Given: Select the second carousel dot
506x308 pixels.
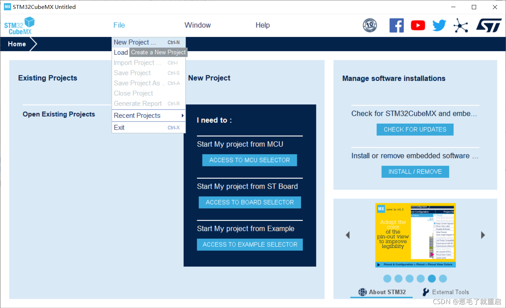Looking at the screenshot, I should pyautogui.click(x=399, y=279).
